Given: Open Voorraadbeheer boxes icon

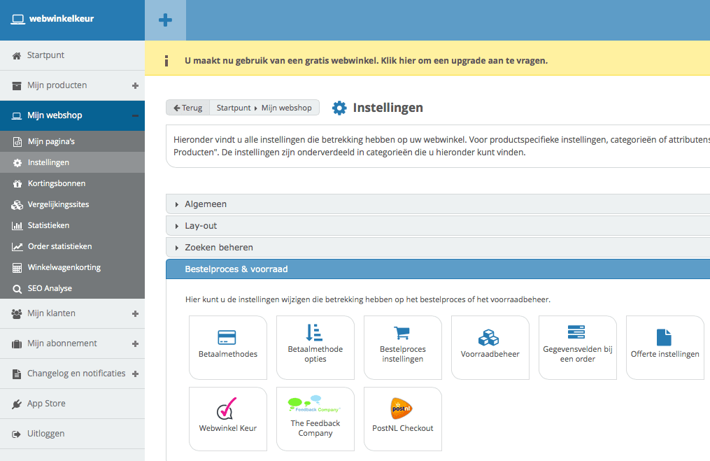Looking at the screenshot, I should [489, 338].
